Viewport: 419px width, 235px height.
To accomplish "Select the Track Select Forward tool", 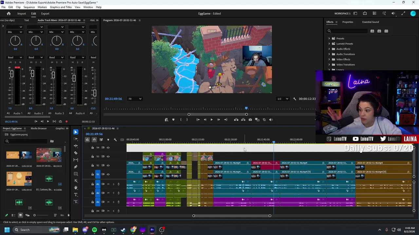I will coord(76,139).
